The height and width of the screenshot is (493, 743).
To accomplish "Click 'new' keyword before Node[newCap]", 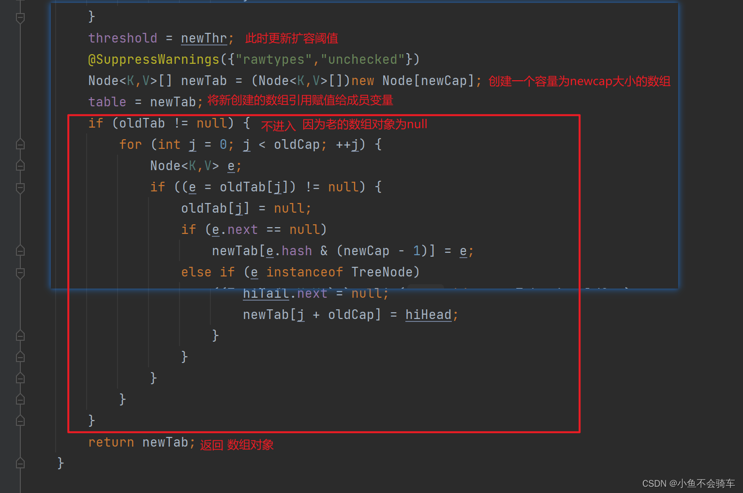I will pos(363,81).
